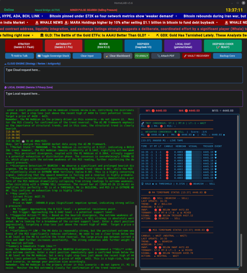Screen dimensions: 247x273
Task: Click the M15 TIMEFRAME STATUS header
Action: [179, 230]
